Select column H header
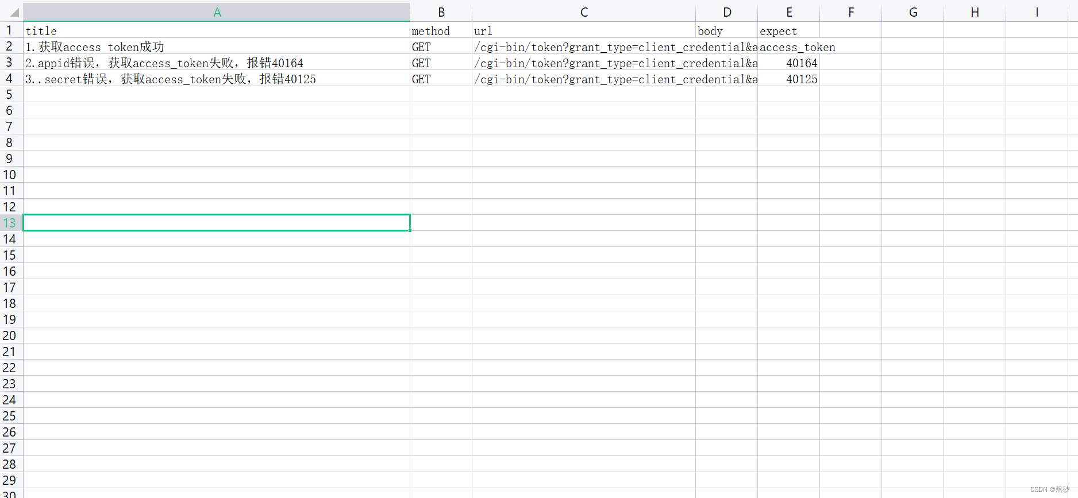The width and height of the screenshot is (1078, 498). (975, 12)
